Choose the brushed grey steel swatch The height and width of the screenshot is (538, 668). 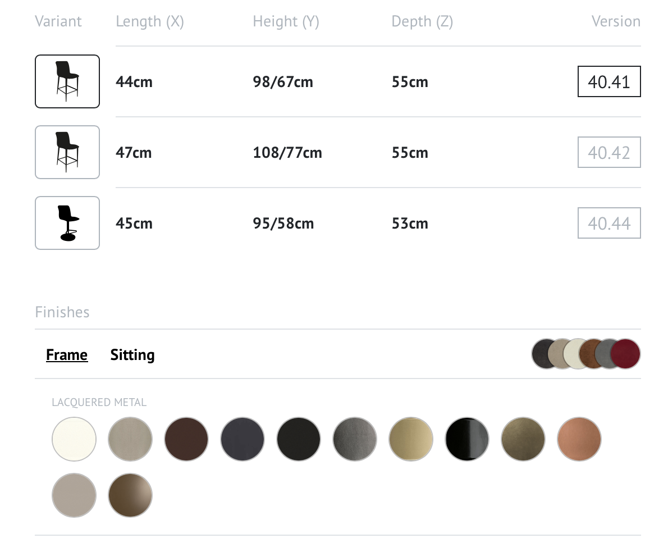(x=355, y=439)
